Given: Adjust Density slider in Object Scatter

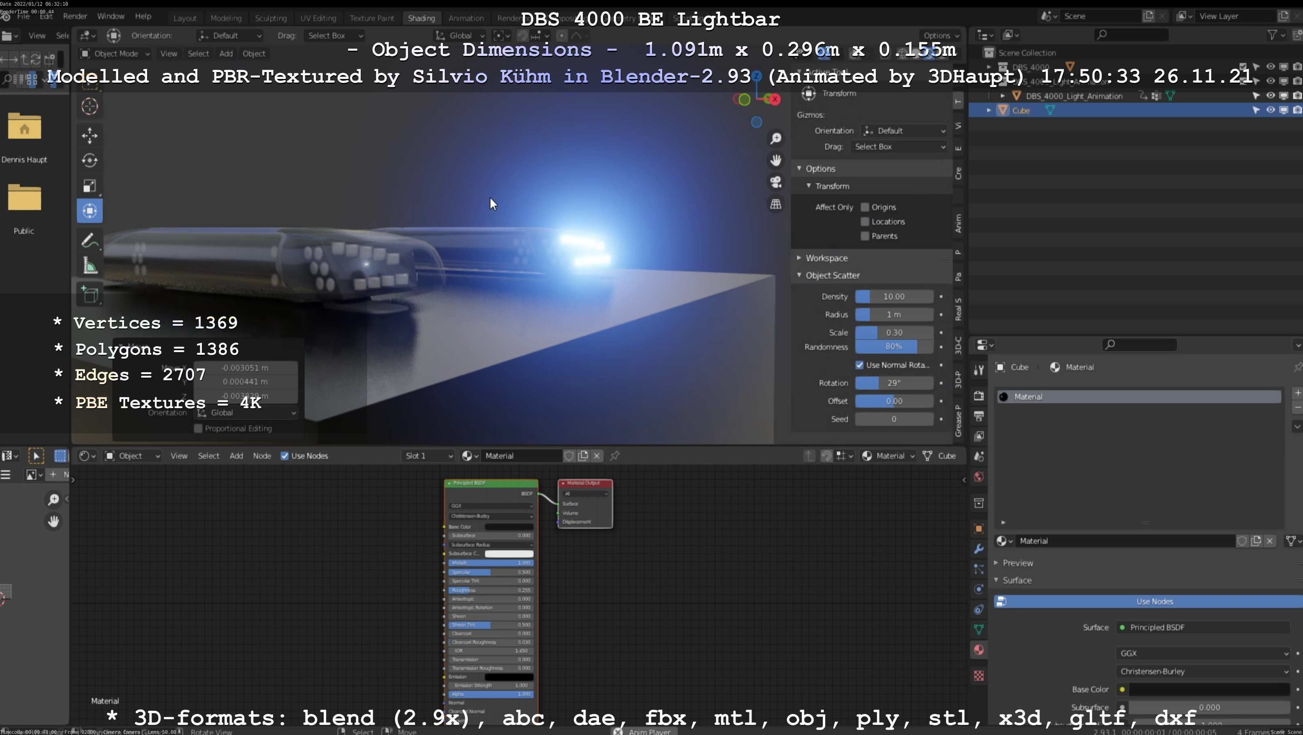Looking at the screenshot, I should [894, 297].
